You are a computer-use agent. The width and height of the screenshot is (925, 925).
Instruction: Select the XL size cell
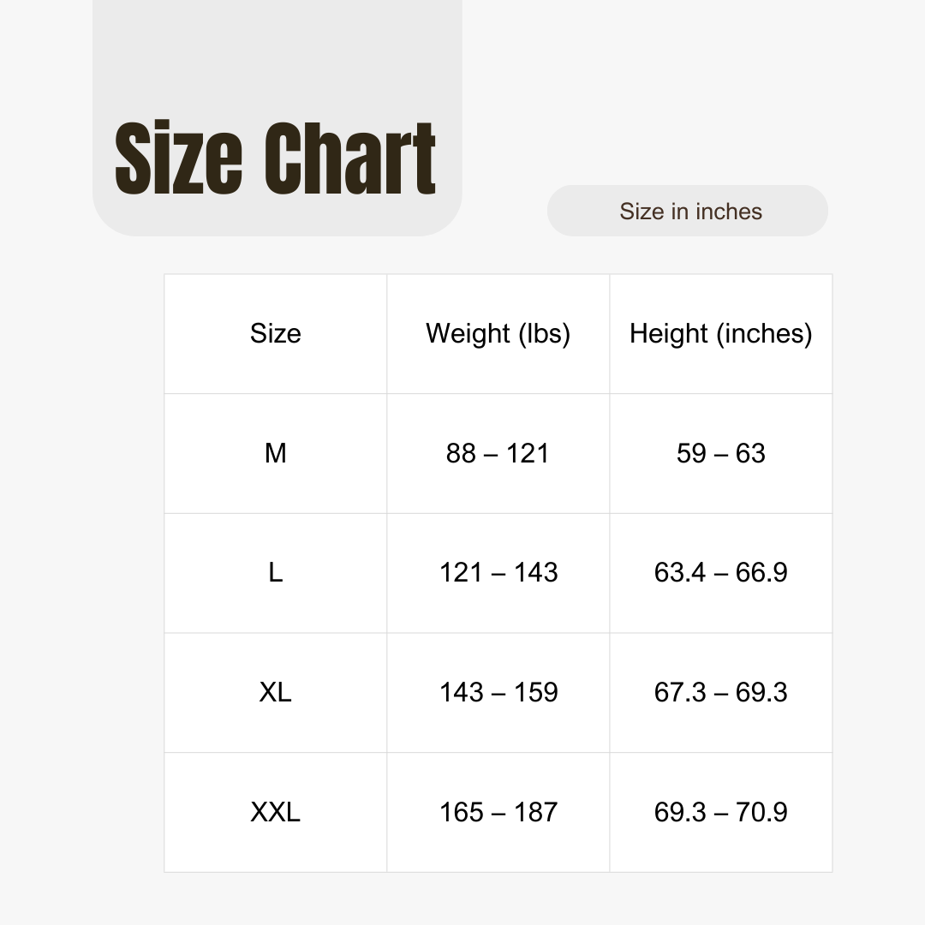pyautogui.click(x=276, y=693)
